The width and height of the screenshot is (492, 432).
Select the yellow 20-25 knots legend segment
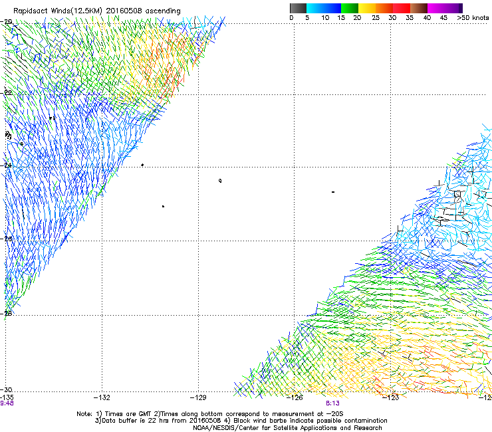[x=367, y=8]
